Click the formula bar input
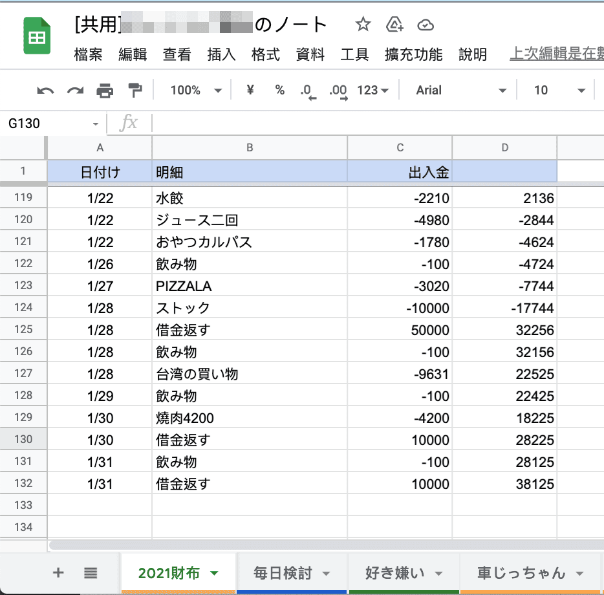This screenshot has height=595, width=604. pyautogui.click(x=378, y=124)
